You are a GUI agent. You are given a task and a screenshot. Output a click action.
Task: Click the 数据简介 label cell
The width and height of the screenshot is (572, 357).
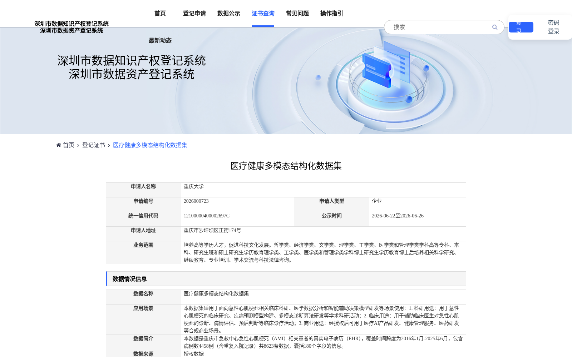(143, 342)
